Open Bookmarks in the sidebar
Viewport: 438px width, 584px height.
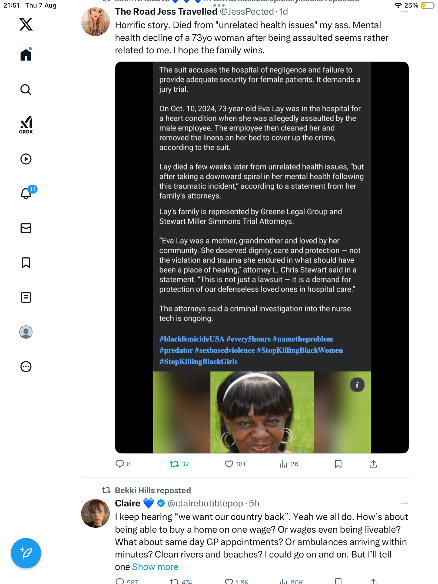[x=26, y=263]
